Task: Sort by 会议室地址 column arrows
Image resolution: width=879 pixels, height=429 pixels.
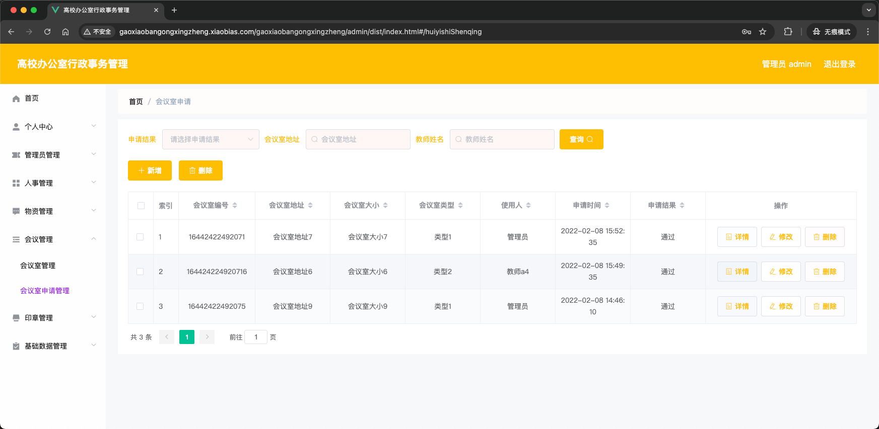Action: coord(310,205)
